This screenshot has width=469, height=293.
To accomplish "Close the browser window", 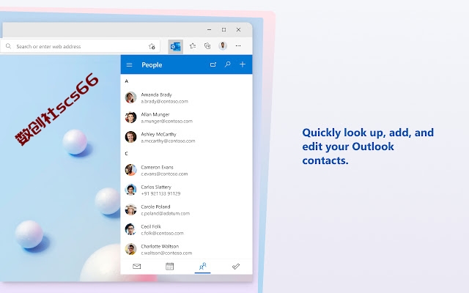I will (238, 29).
